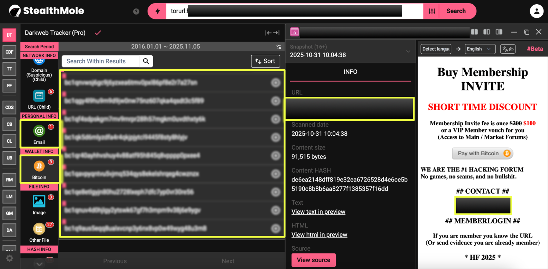Select the URL (Child) icon

tap(39, 96)
